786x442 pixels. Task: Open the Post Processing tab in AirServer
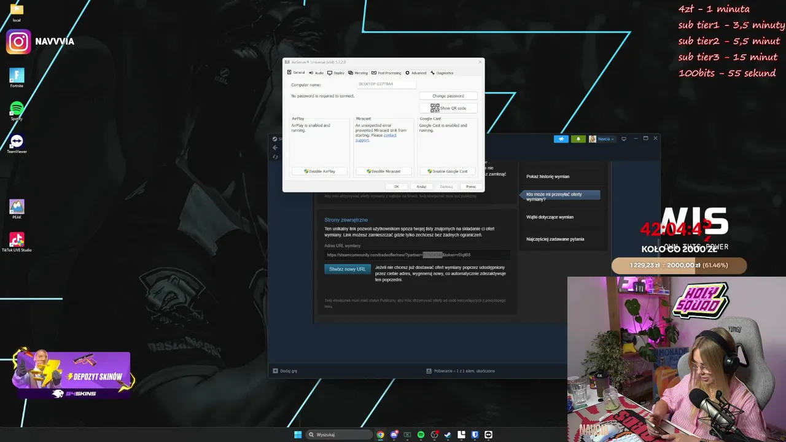click(386, 73)
